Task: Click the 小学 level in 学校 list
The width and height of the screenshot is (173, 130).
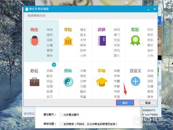Action: tap(83, 56)
